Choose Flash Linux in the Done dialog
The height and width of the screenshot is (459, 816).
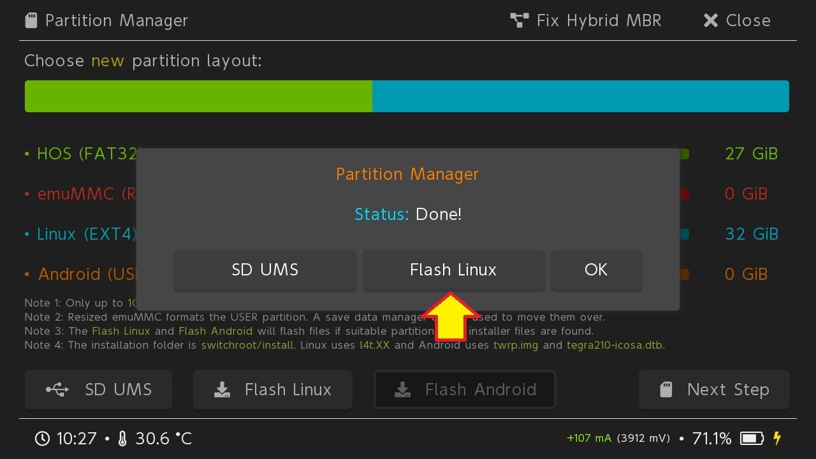pyautogui.click(x=453, y=270)
